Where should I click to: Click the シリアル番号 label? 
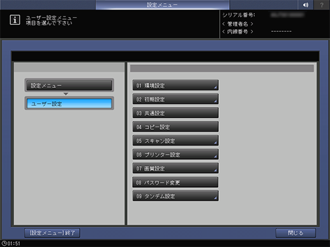tap(239, 15)
